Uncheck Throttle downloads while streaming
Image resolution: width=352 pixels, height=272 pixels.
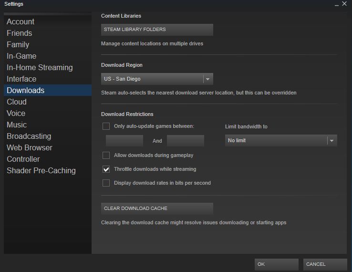(106, 169)
